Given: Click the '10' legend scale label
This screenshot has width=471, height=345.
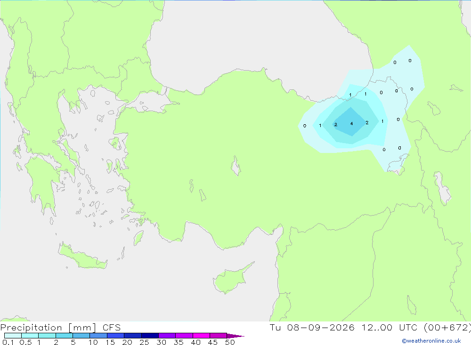Looking at the screenshot, I should [93, 342].
